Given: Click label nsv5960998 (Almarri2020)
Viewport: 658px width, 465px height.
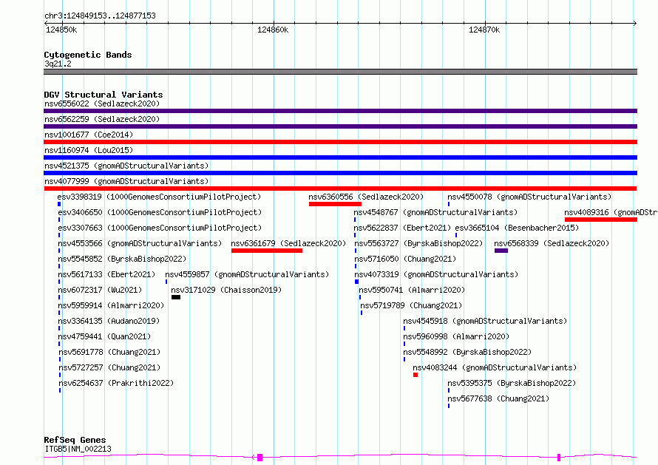Looking at the screenshot, I should [456, 336].
